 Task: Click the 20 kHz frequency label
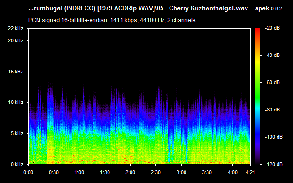coord(15,40)
